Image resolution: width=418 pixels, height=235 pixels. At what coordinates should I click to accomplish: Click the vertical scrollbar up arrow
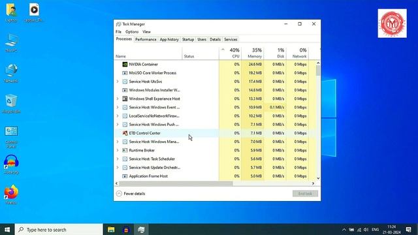pos(318,63)
